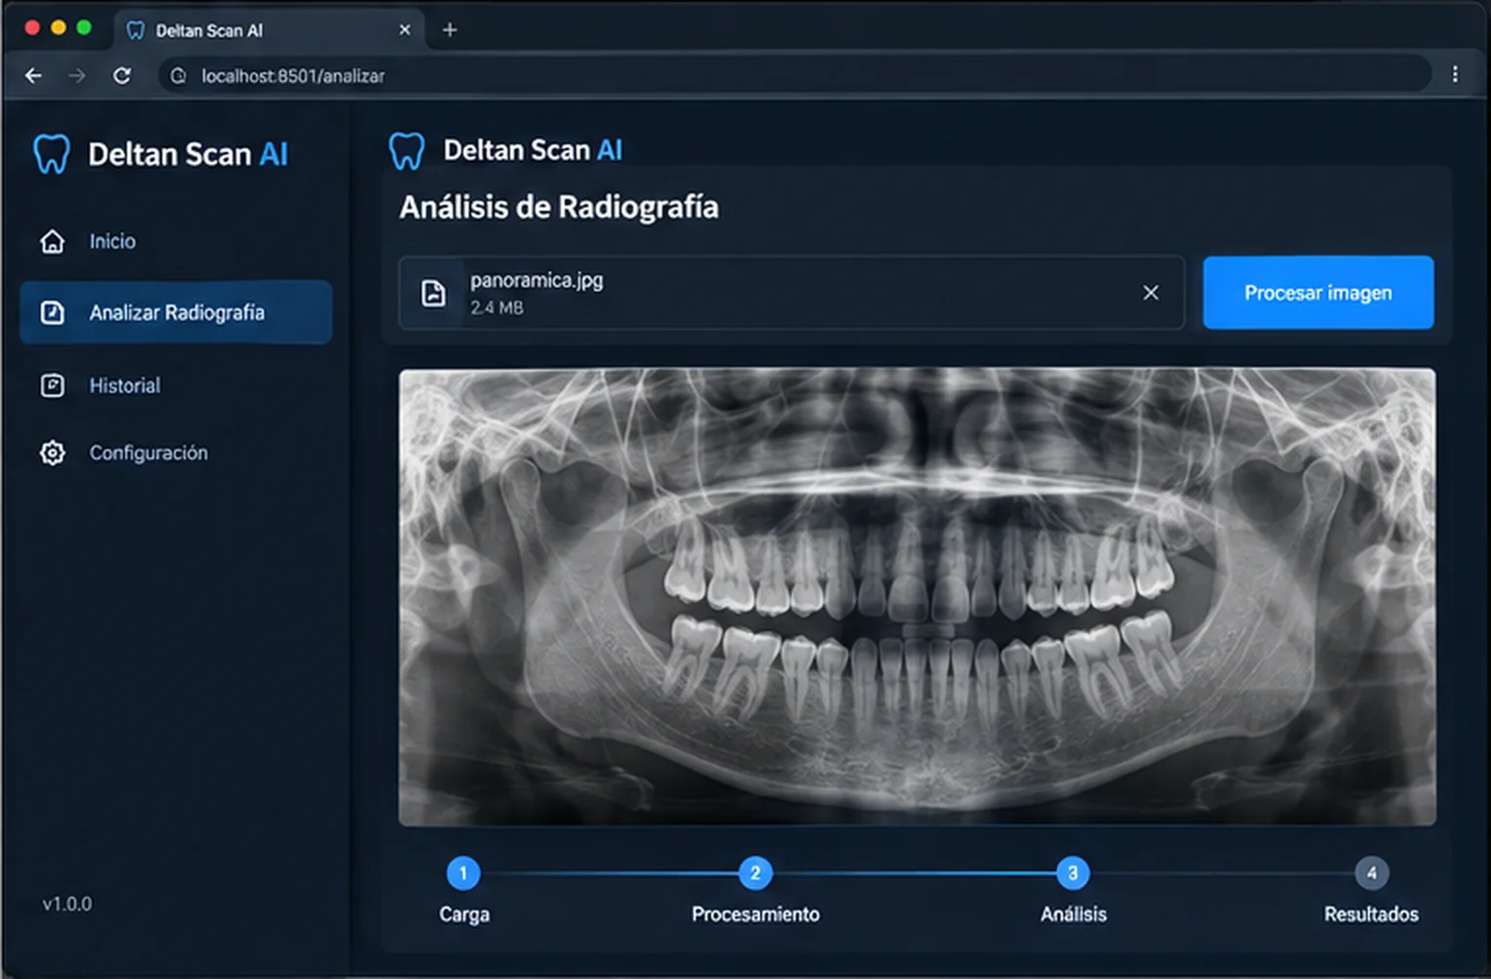Click the panoramica.jpg file name
This screenshot has width=1491, height=979.
click(x=536, y=280)
